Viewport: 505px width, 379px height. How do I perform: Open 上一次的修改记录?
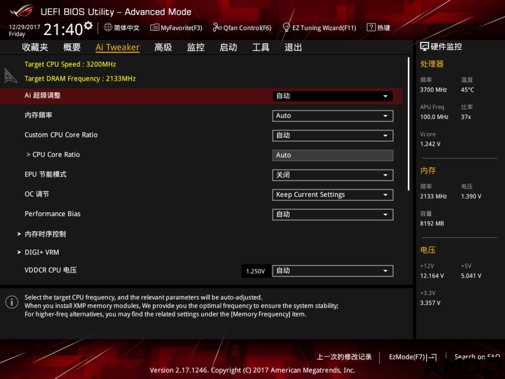coord(344,357)
